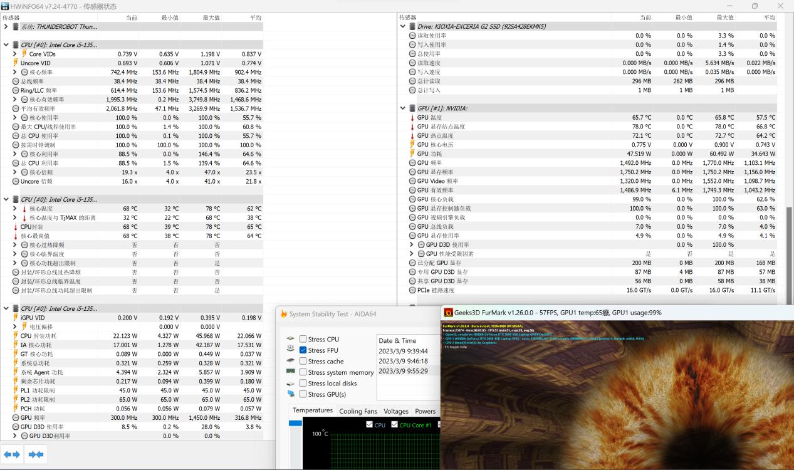Toggle the CPU Core #1 graph legend checkbox

click(395, 425)
